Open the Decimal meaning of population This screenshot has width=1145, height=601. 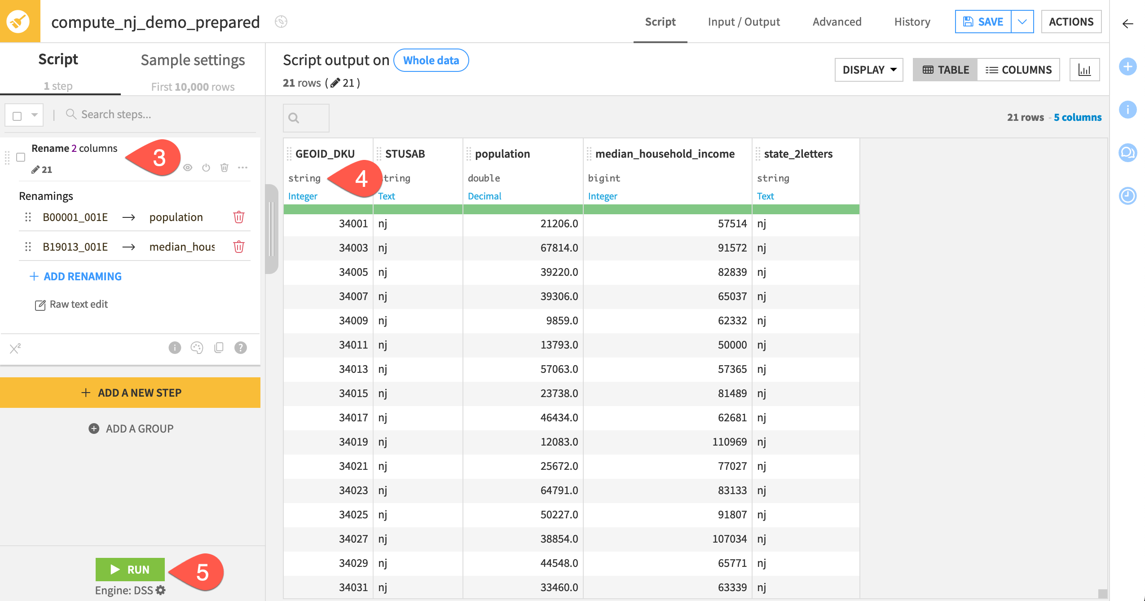pos(484,196)
